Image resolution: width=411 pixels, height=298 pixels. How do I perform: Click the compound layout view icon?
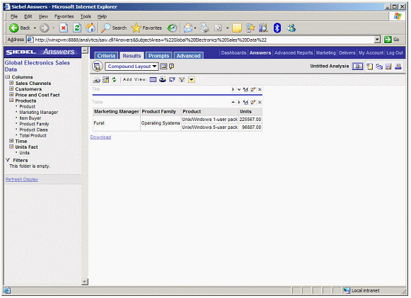[x=97, y=67]
